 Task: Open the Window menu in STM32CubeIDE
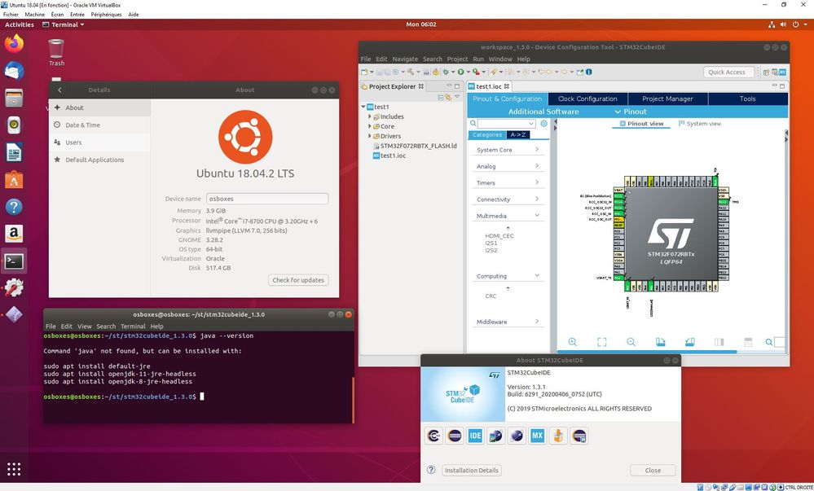coord(500,59)
